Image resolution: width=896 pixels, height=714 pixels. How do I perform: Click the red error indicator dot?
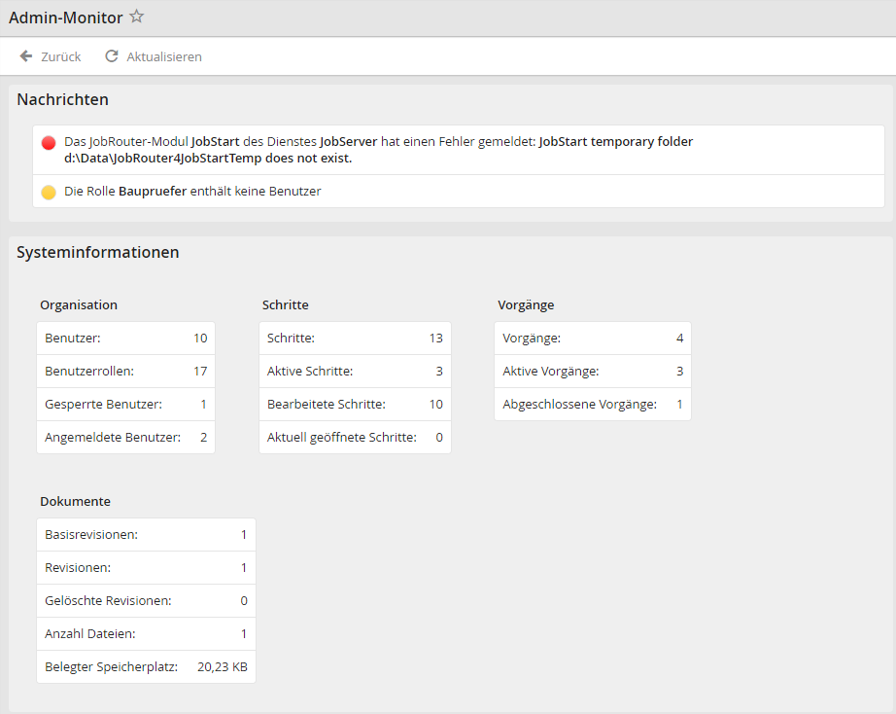click(49, 143)
